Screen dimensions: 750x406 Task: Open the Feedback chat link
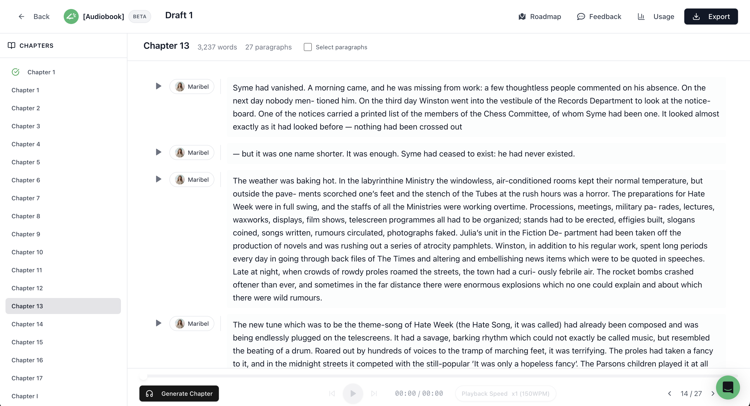tap(599, 16)
